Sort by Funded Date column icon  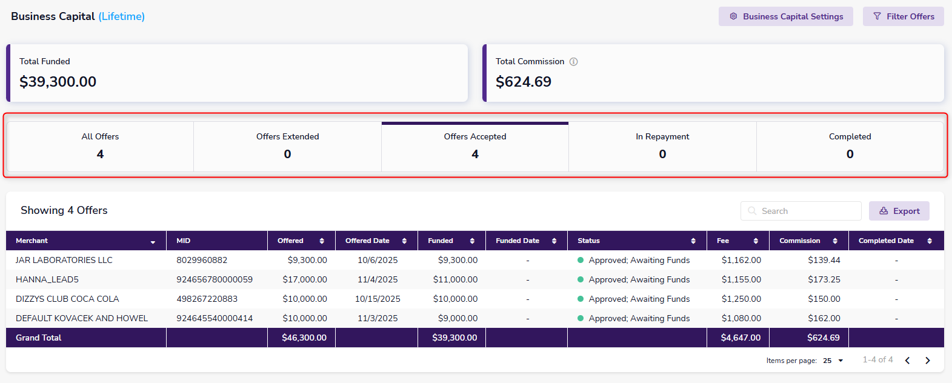coord(554,241)
